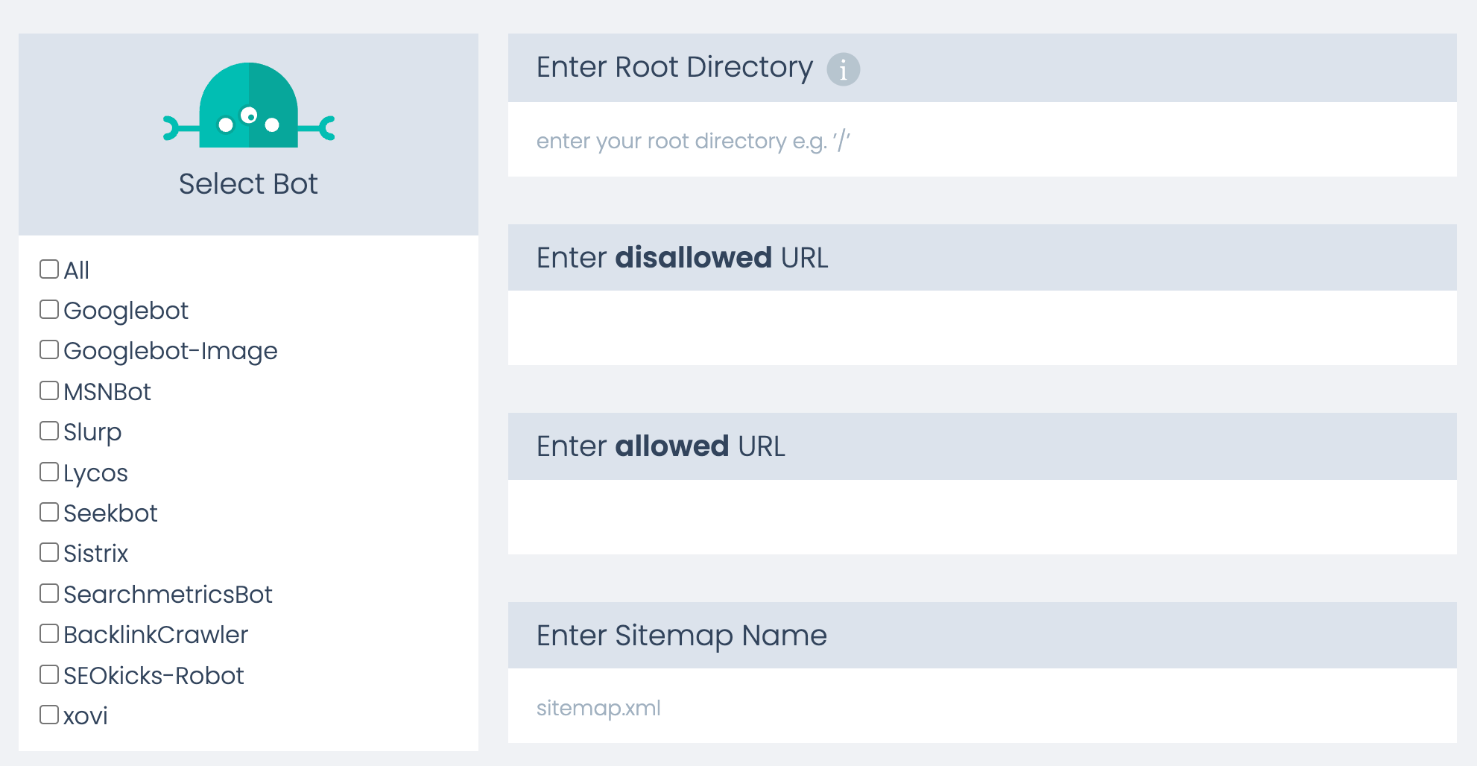Screen dimensions: 1477x766
Task: Enable the Slurp bot option
Action: (49, 431)
